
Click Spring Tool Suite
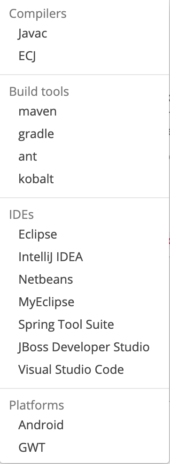(66, 324)
